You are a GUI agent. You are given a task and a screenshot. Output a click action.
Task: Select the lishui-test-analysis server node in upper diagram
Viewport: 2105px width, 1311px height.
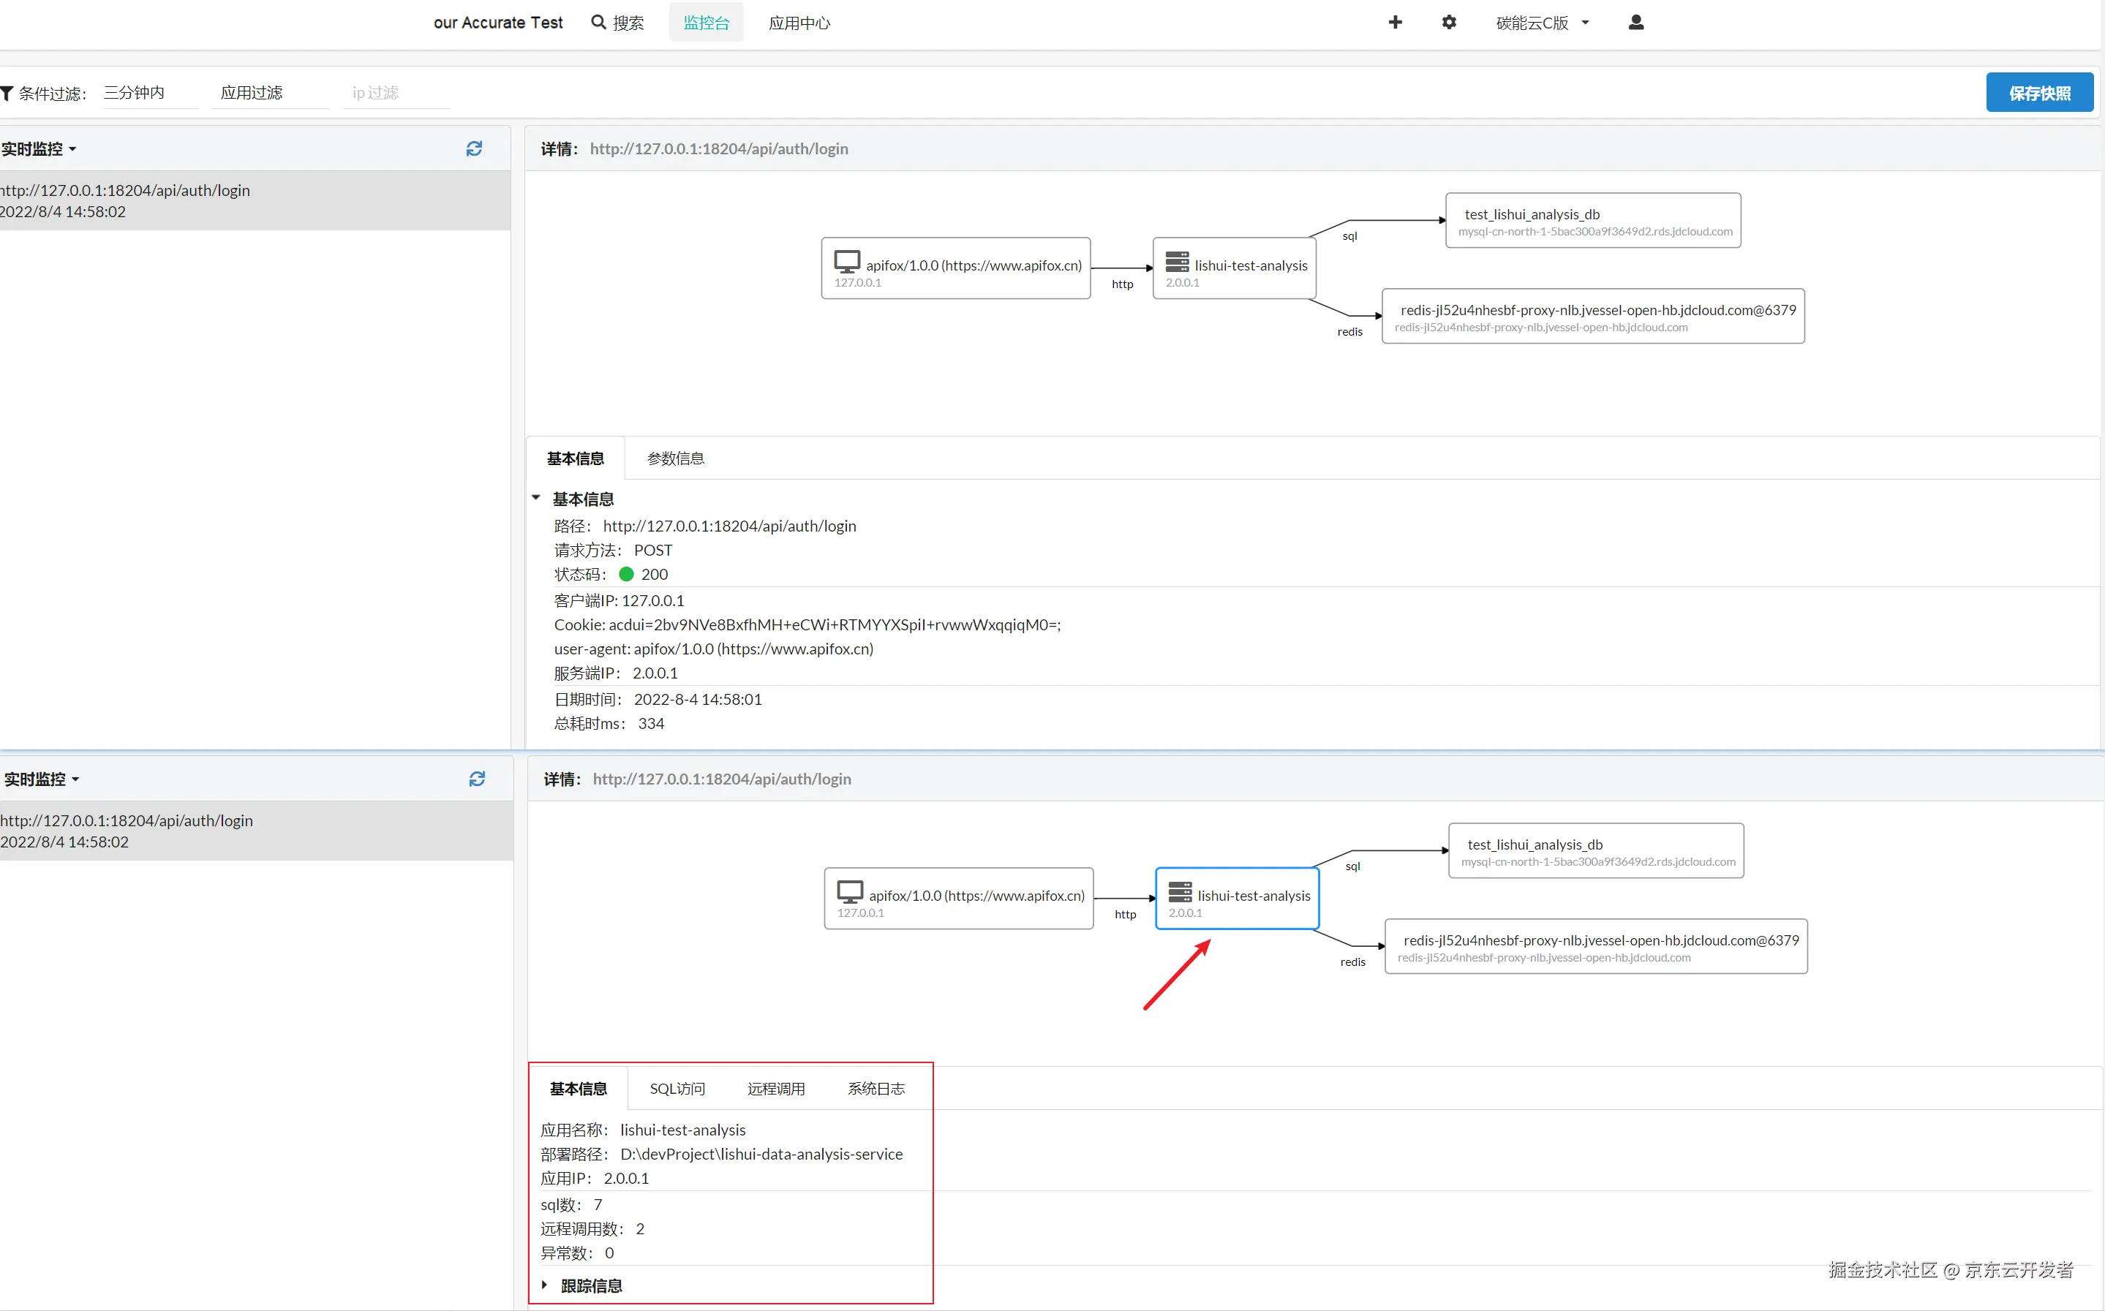1234,269
